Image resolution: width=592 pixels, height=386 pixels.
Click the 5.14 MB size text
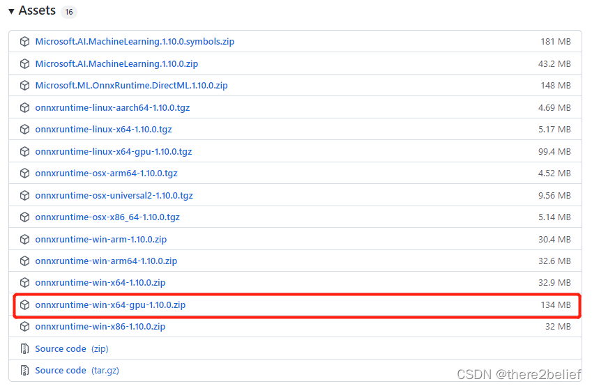554,217
